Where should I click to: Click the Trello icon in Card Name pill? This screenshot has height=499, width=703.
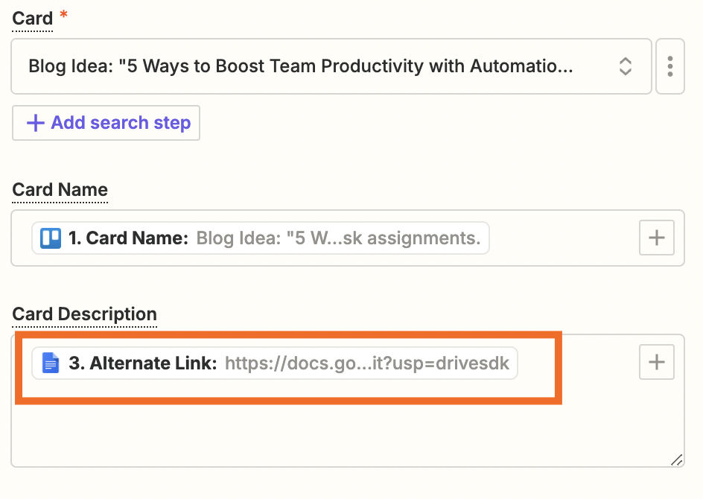click(51, 238)
